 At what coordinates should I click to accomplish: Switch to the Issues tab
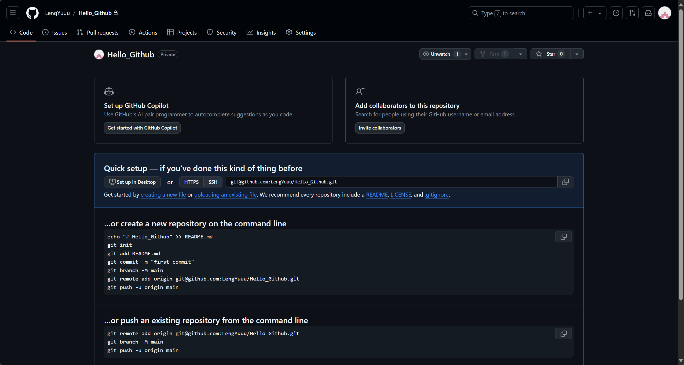tap(54, 32)
